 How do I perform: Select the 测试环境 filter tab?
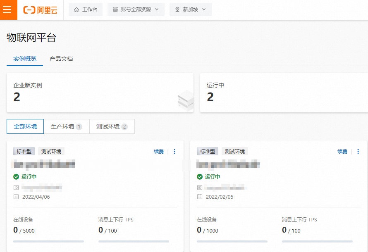[x=112, y=126]
